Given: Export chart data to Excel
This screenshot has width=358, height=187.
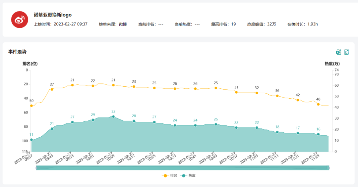Looking at the screenshot, I should [x=338, y=52].
